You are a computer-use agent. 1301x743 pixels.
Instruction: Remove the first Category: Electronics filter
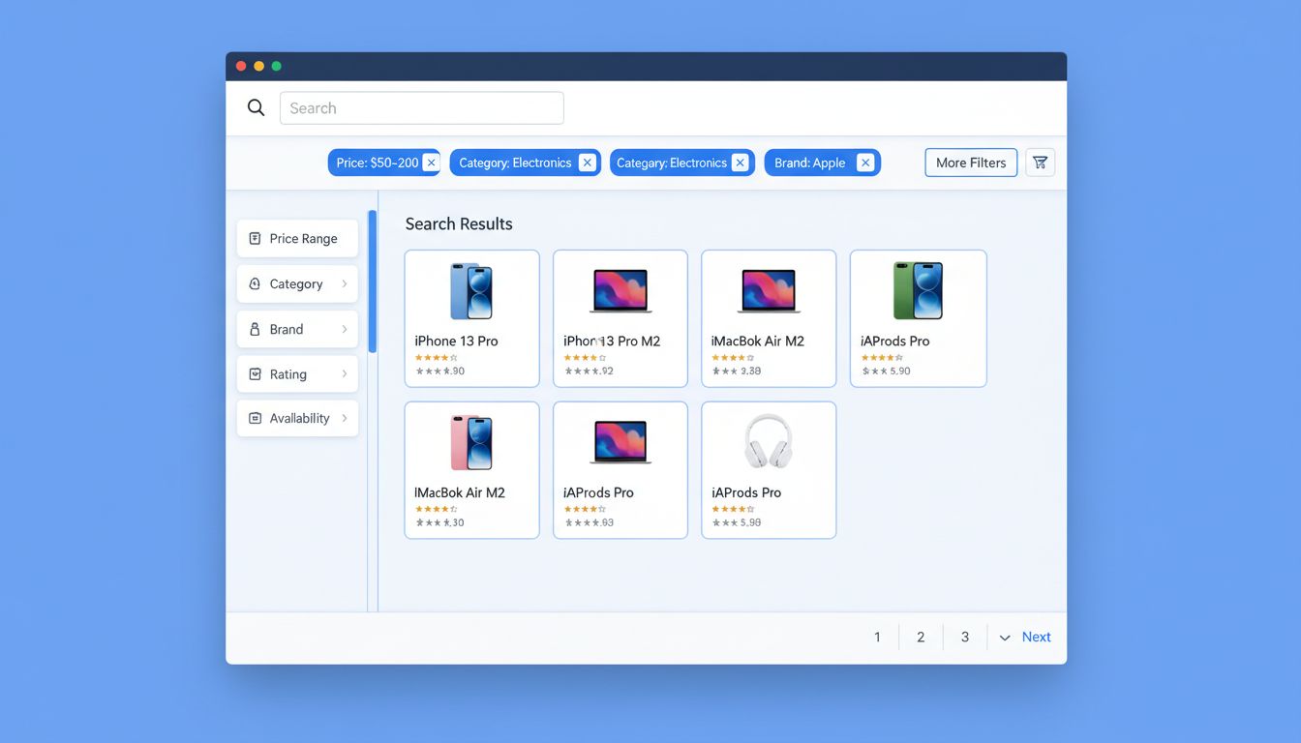click(587, 162)
